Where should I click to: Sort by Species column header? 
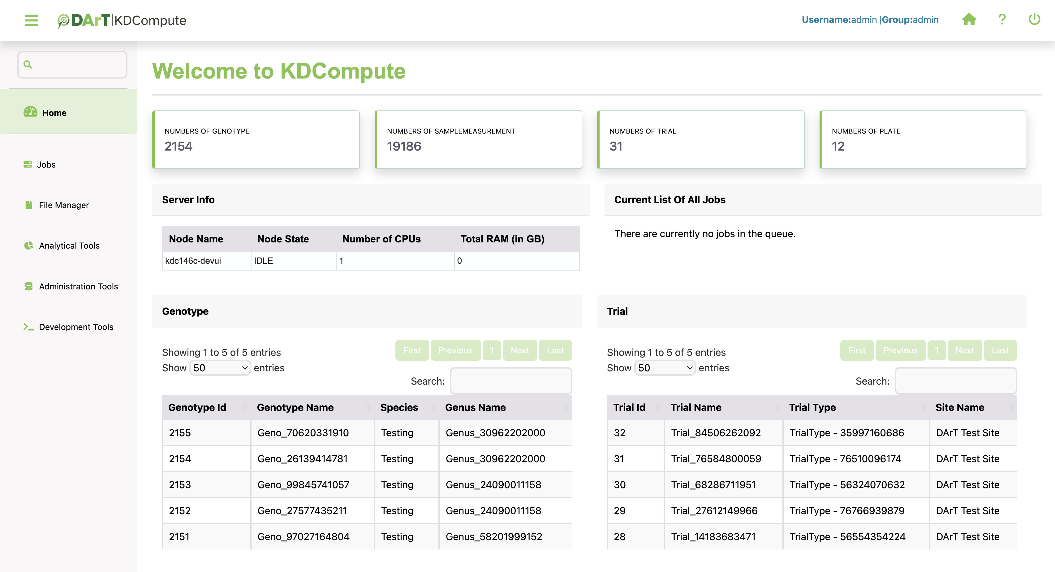(x=399, y=408)
